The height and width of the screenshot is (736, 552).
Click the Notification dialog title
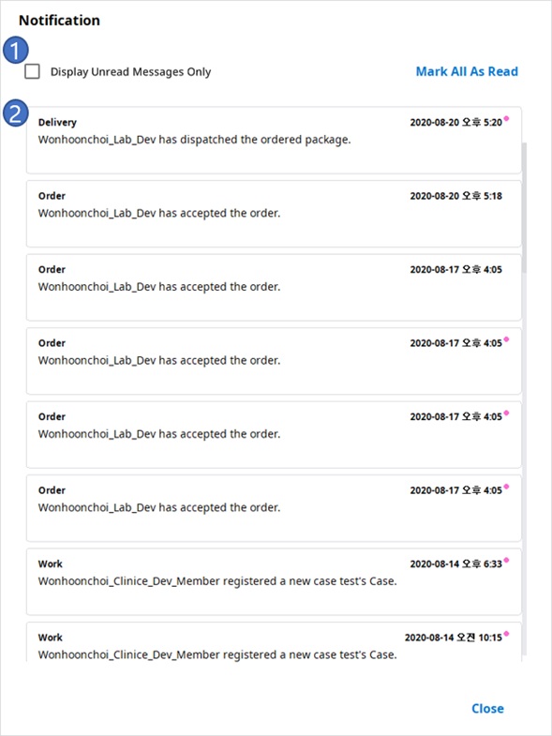pyautogui.click(x=59, y=21)
